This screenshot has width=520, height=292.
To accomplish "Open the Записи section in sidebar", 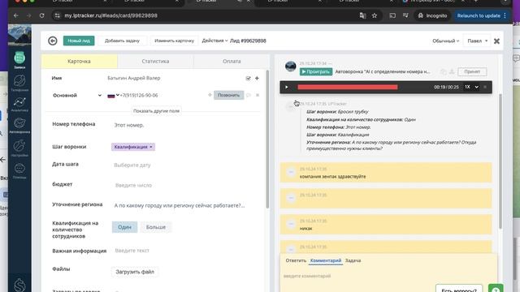I will [19, 59].
